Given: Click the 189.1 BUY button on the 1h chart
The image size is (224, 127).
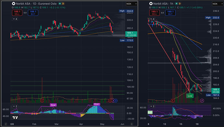Looking at the screenshot, I should click(170, 13).
